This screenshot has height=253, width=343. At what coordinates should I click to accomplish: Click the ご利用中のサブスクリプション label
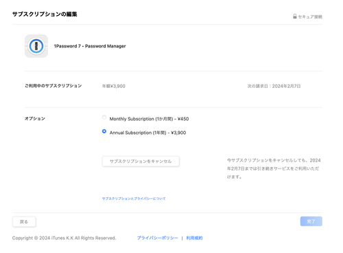pyautogui.click(x=53, y=86)
